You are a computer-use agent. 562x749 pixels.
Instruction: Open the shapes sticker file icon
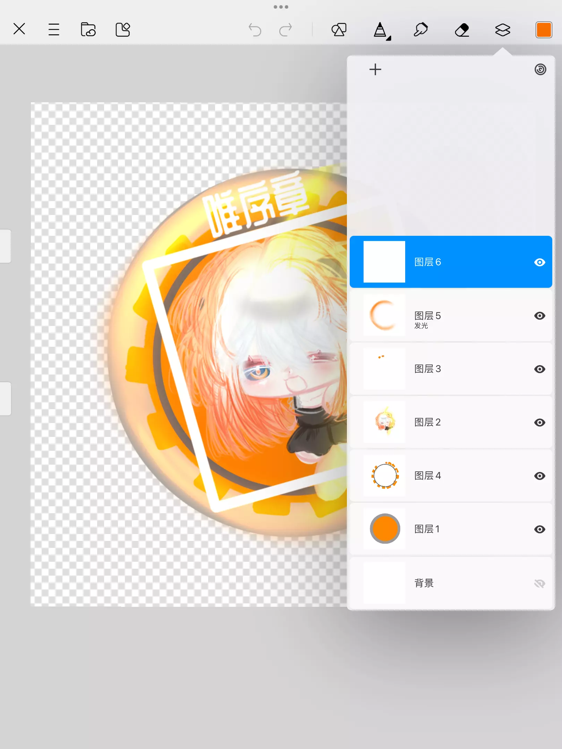(123, 29)
